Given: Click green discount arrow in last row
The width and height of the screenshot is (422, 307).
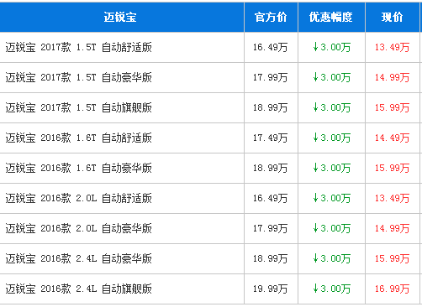Looking at the screenshot, I should 315,289.
